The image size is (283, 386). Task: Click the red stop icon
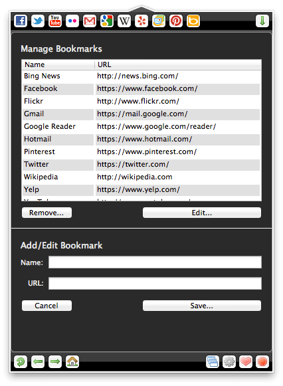[x=262, y=361]
